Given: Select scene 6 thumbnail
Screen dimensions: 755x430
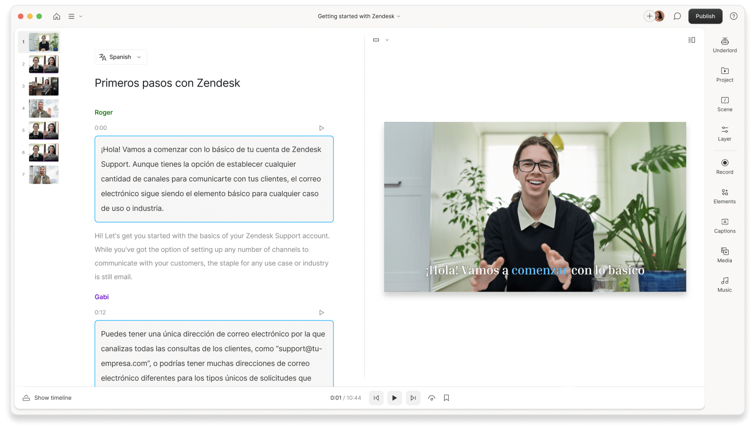Looking at the screenshot, I should [44, 153].
